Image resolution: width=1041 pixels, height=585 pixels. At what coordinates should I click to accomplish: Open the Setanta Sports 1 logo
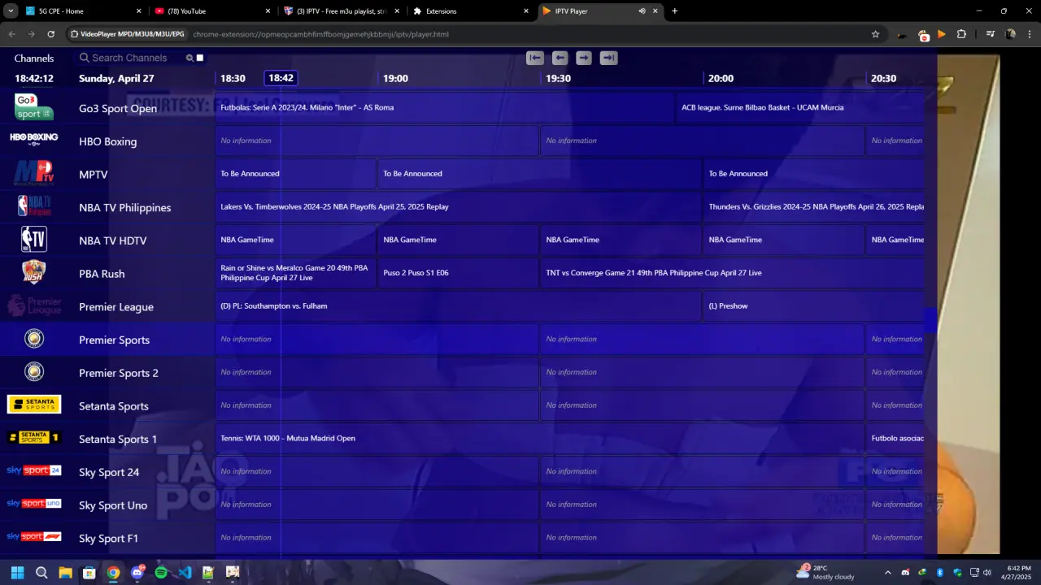coord(34,438)
